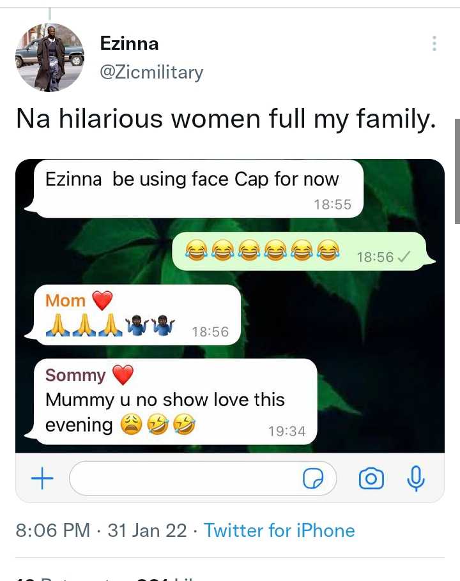Click Ezinna's profile avatar picture
Viewport: 460px width, 581px height.
pos(50,57)
